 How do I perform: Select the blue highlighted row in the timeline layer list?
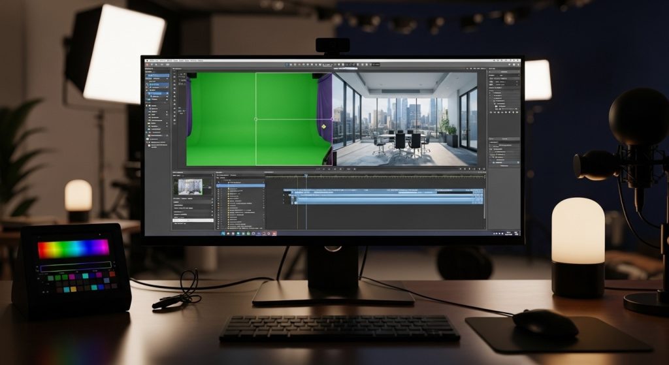pyautogui.click(x=240, y=185)
